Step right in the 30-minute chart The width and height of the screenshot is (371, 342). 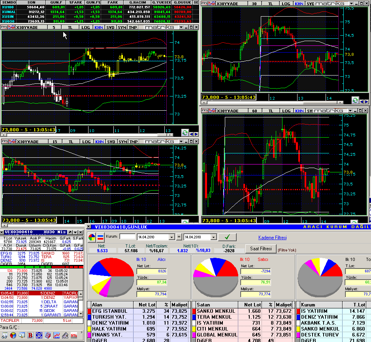click(x=367, y=102)
